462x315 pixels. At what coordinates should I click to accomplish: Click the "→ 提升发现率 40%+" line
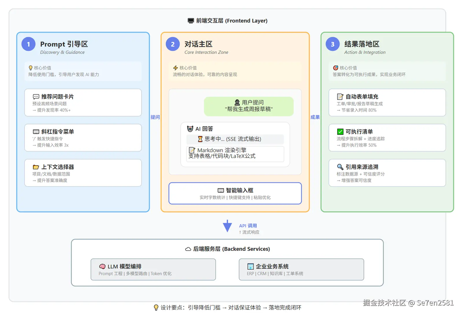click(51, 110)
